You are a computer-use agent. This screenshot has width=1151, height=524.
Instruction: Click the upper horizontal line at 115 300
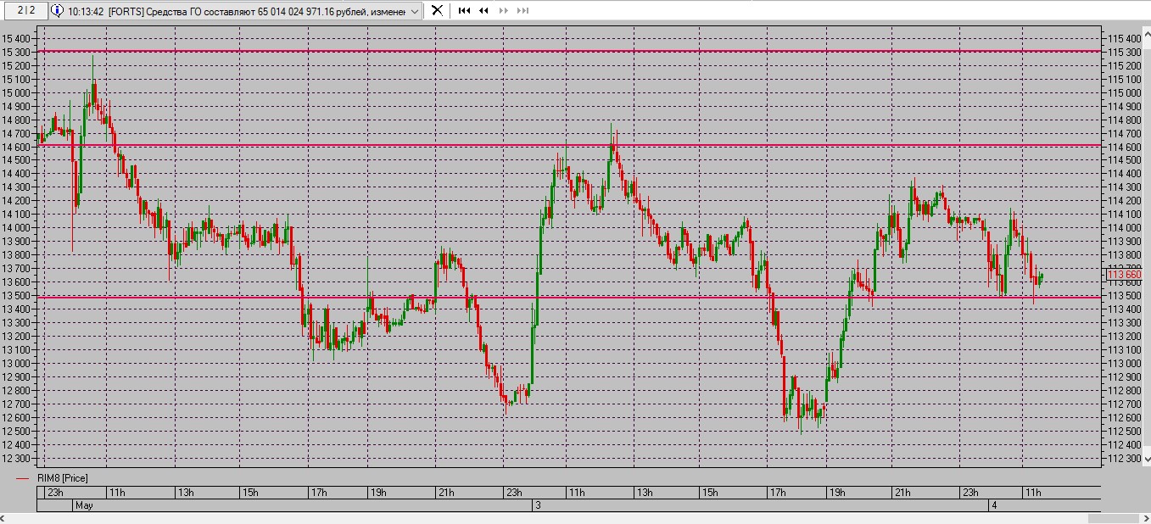[x=568, y=52]
